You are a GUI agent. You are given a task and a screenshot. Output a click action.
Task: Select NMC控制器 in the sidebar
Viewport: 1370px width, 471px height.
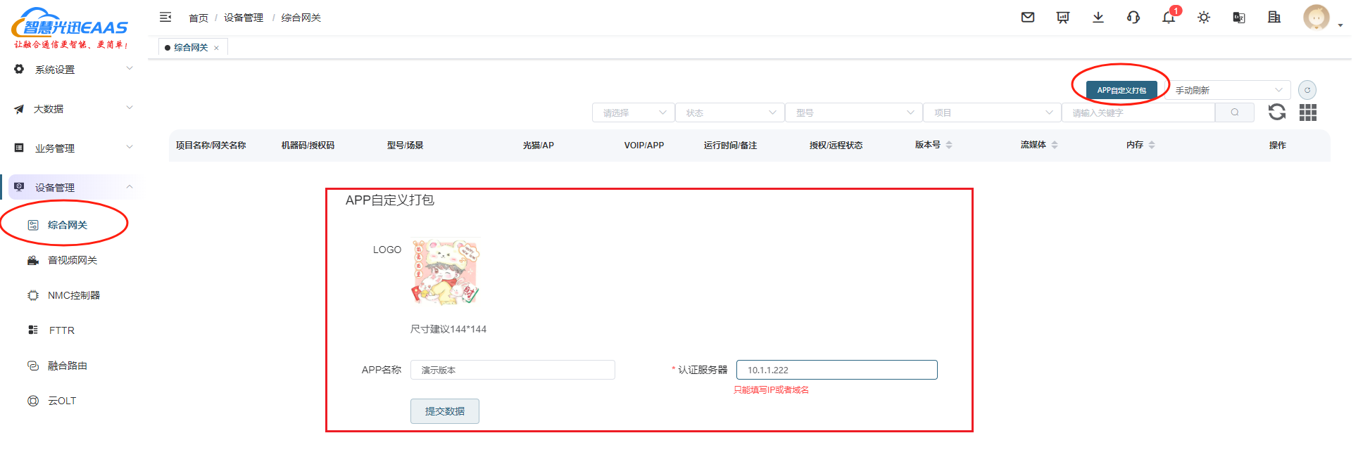[74, 295]
